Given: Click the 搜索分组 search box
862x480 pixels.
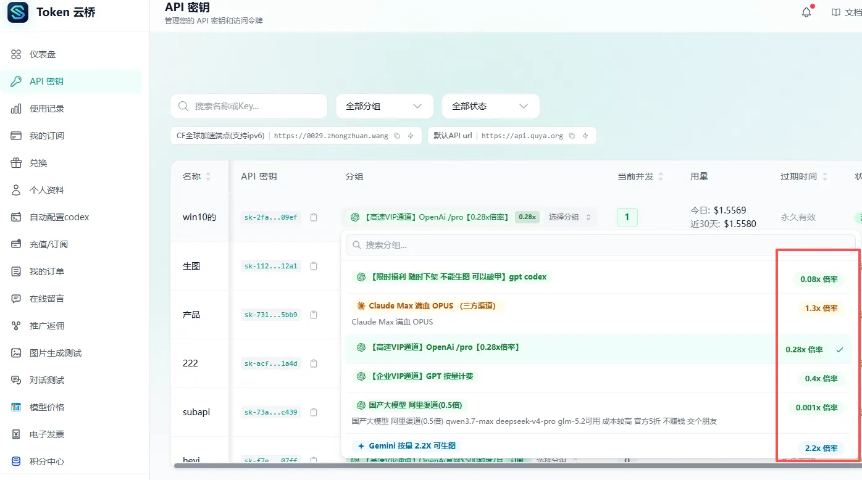Looking at the screenshot, I should tap(601, 245).
